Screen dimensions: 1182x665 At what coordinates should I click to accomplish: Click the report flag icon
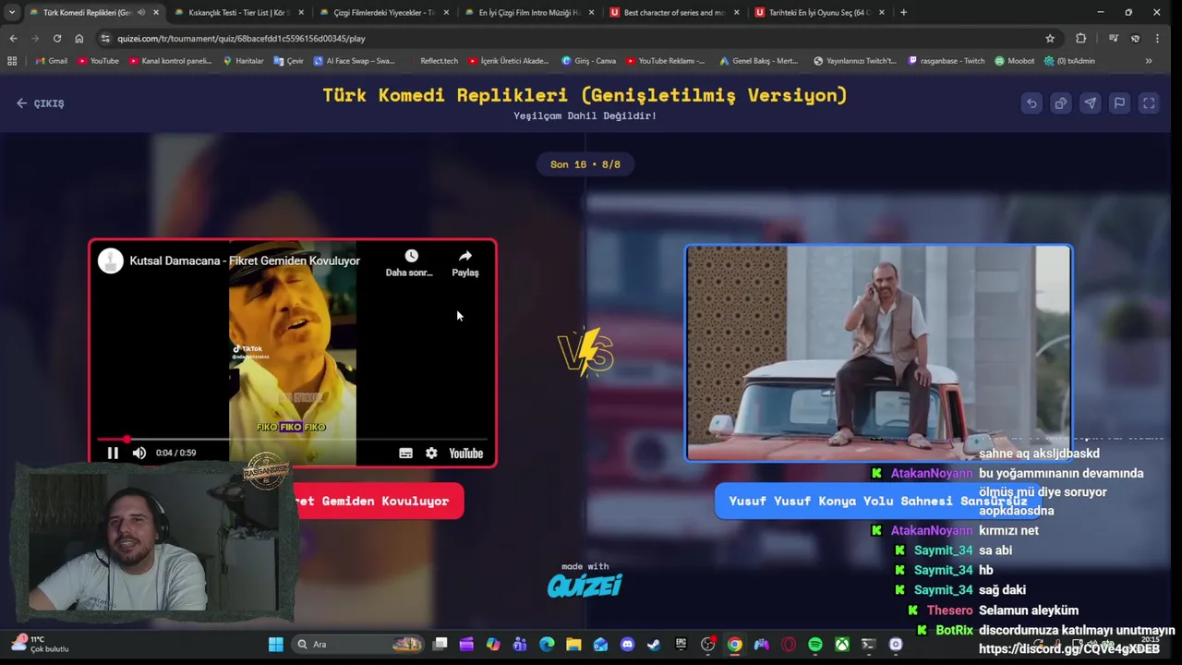pyautogui.click(x=1119, y=103)
